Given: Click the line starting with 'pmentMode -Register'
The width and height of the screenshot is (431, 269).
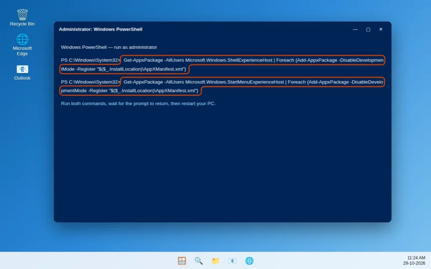Looking at the screenshot, I should click(130, 91).
